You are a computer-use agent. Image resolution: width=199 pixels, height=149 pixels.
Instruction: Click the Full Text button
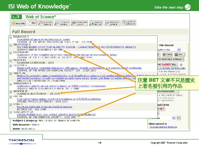coord(161,109)
